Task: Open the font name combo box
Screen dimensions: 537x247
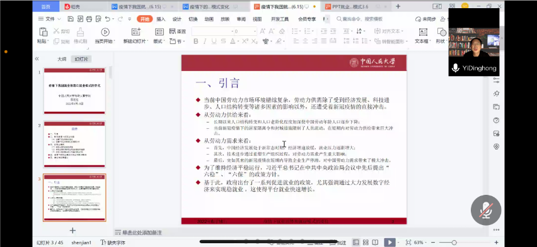Action: coord(212,31)
